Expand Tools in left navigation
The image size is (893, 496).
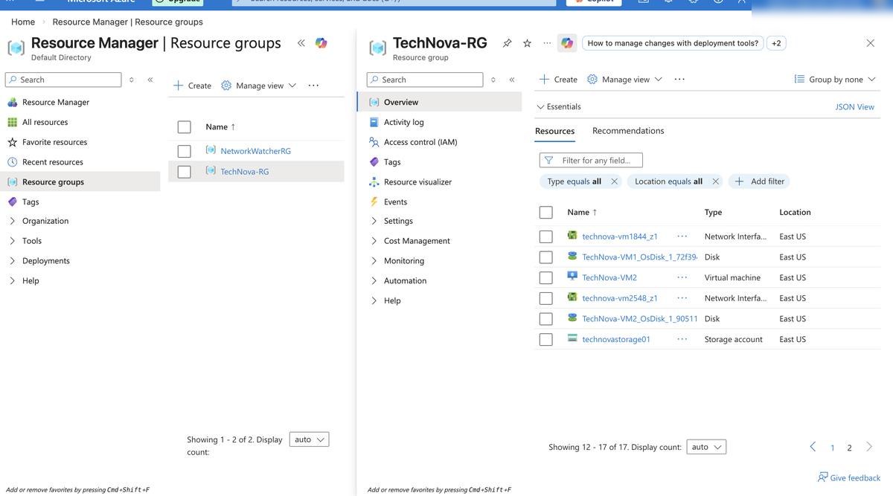pyautogui.click(x=13, y=241)
